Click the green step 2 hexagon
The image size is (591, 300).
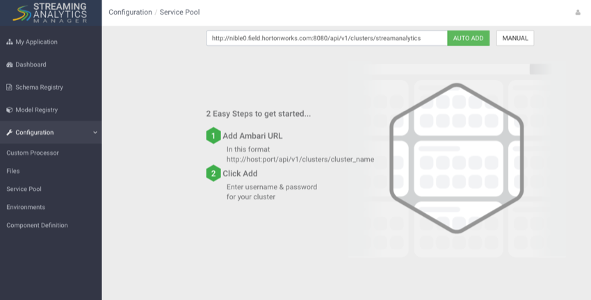[x=213, y=174]
